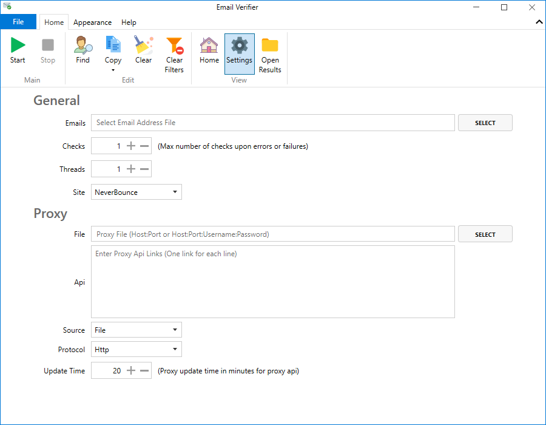This screenshot has width=546, height=425.
Task: Switch to the Appearance tab
Action: (x=92, y=22)
